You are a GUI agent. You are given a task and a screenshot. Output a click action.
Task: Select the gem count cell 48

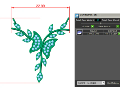click(x=106, y=34)
